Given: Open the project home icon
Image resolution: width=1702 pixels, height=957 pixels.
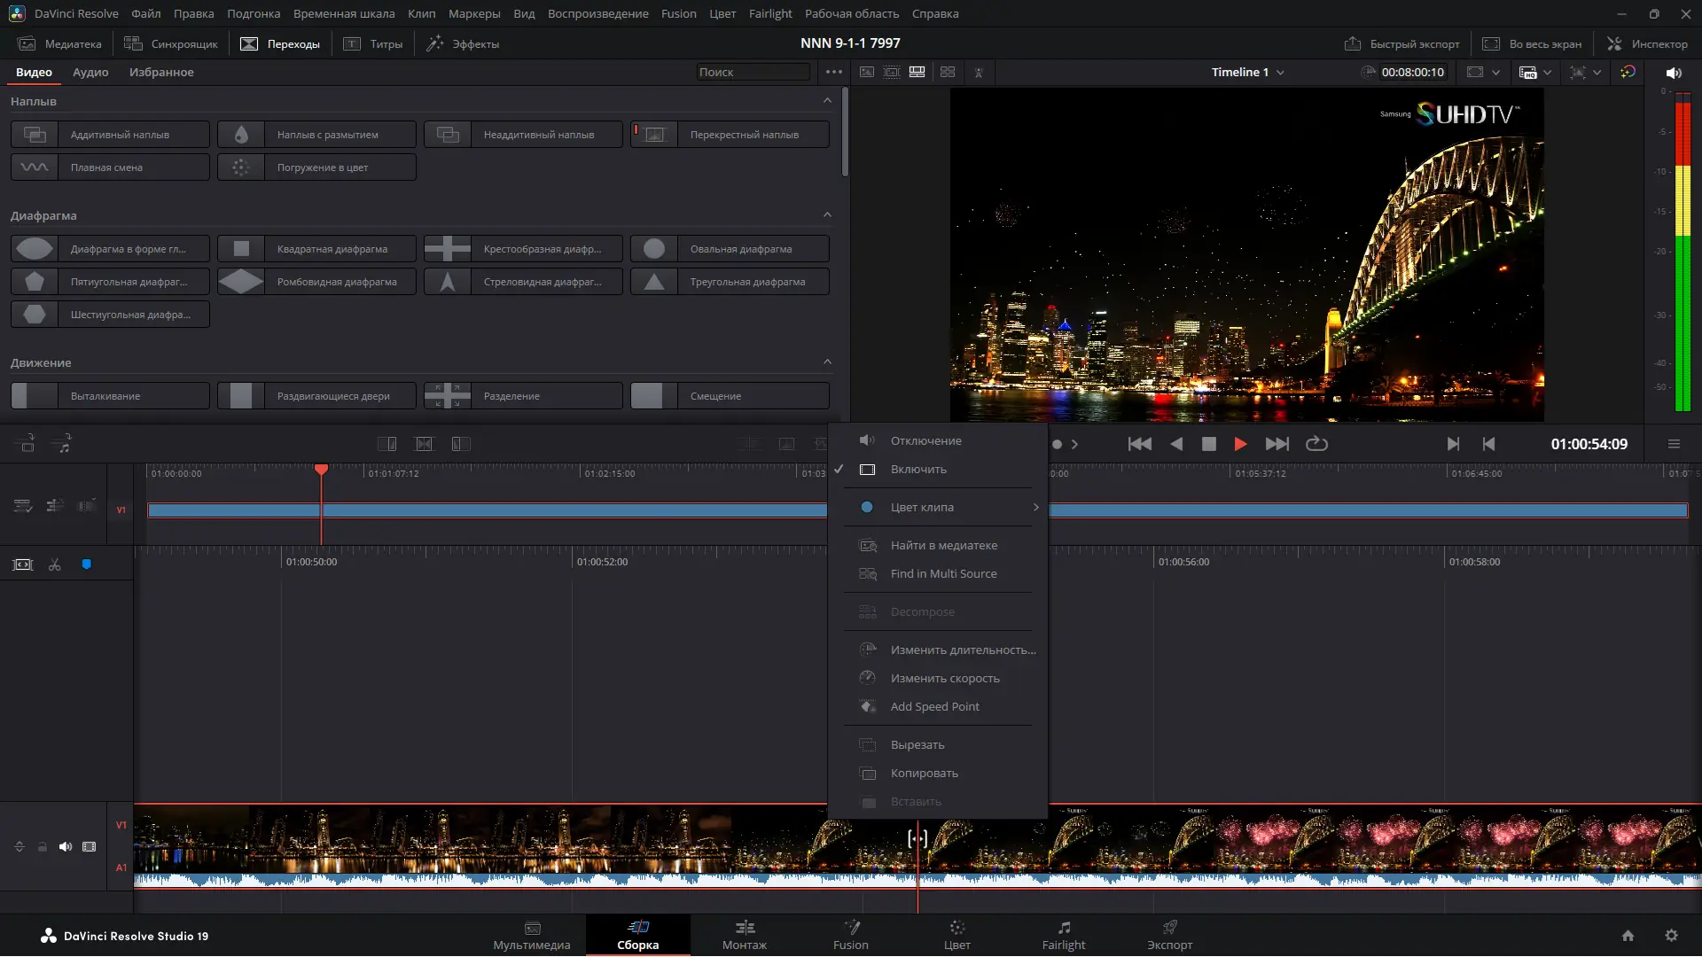Looking at the screenshot, I should pos(1628,936).
